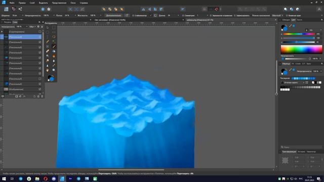Toggle the Зафиксировать checkbox

click(x=235, y=16)
